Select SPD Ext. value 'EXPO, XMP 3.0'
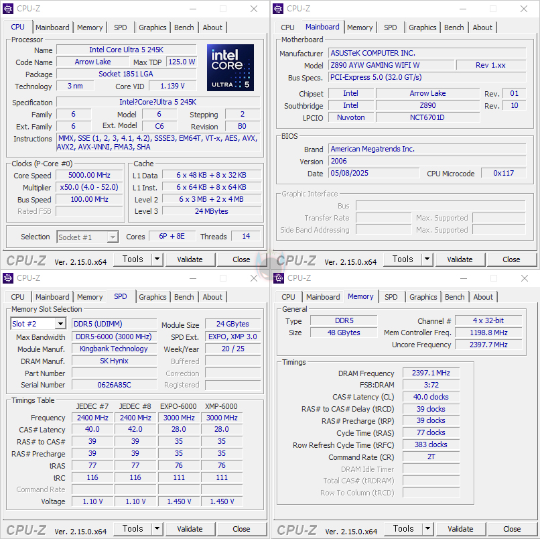 click(x=232, y=337)
